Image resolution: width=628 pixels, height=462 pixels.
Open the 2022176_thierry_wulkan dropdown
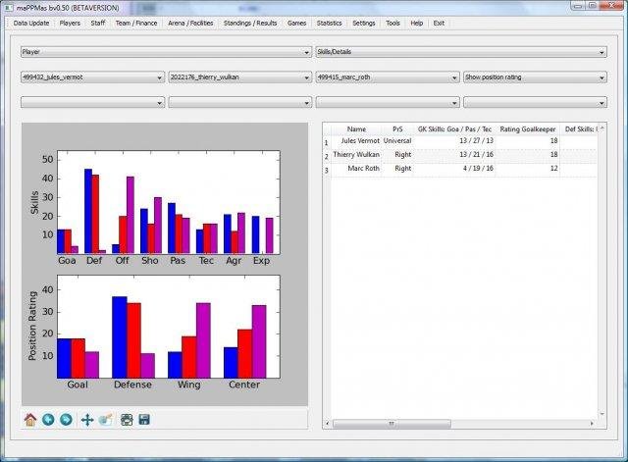[x=239, y=77]
